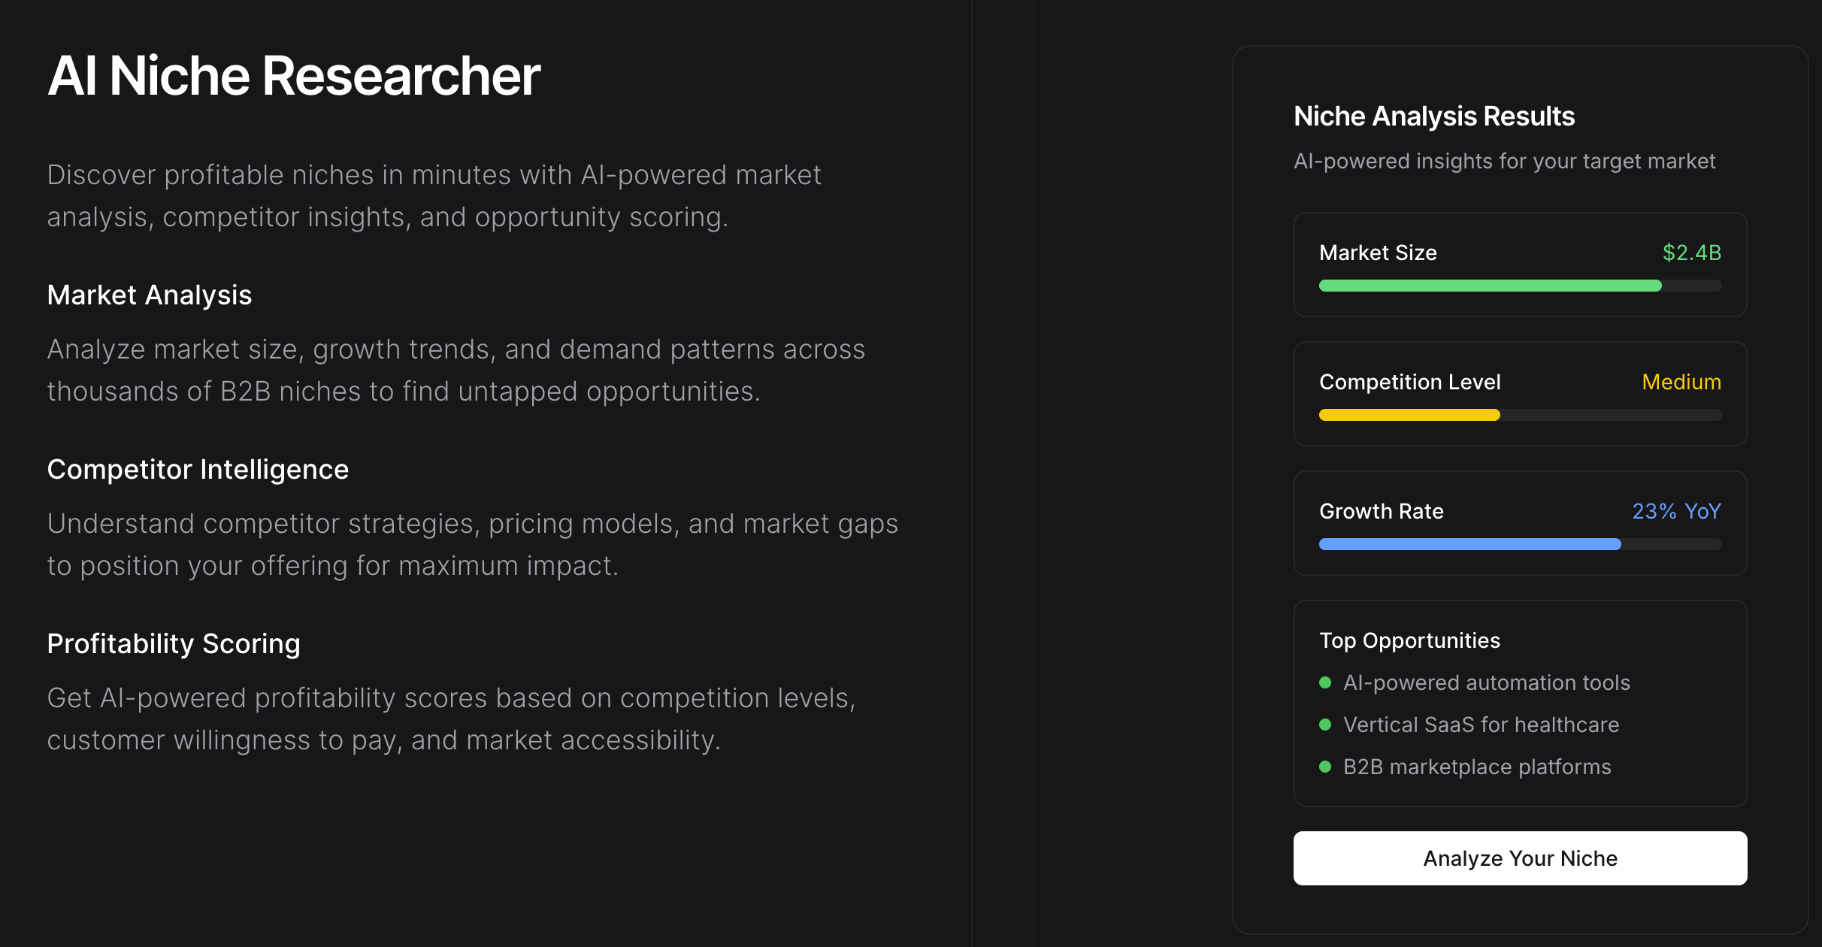Click the Competition Level label

[1409, 382]
